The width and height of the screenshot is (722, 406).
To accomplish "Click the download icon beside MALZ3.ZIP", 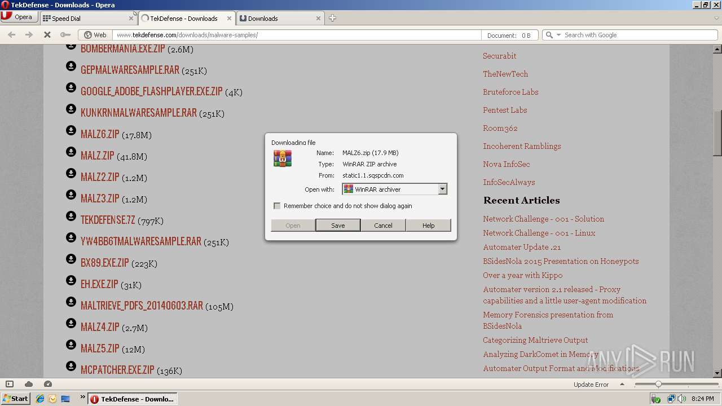I will pyautogui.click(x=71, y=195).
